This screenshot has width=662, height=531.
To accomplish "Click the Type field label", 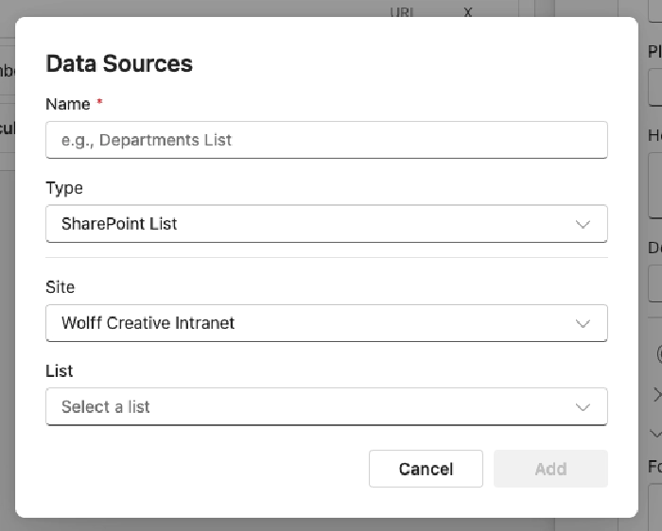I will 64,188.
